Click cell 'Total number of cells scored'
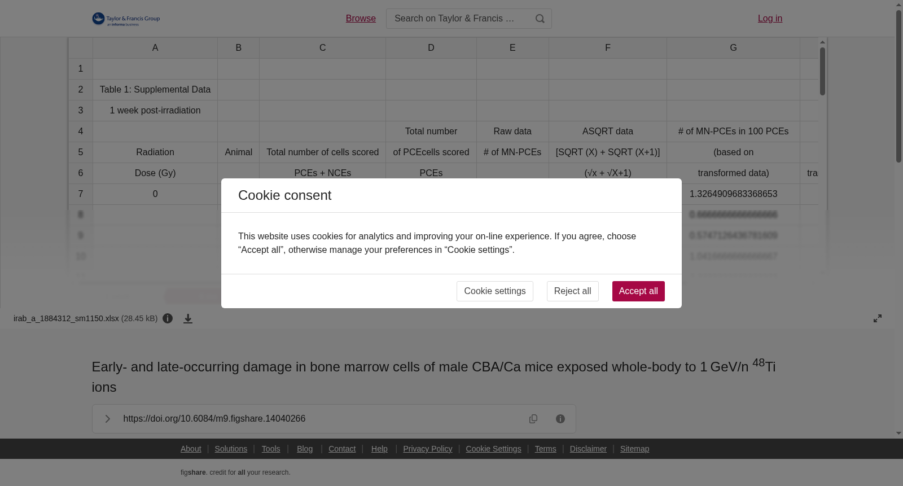 [323, 152]
